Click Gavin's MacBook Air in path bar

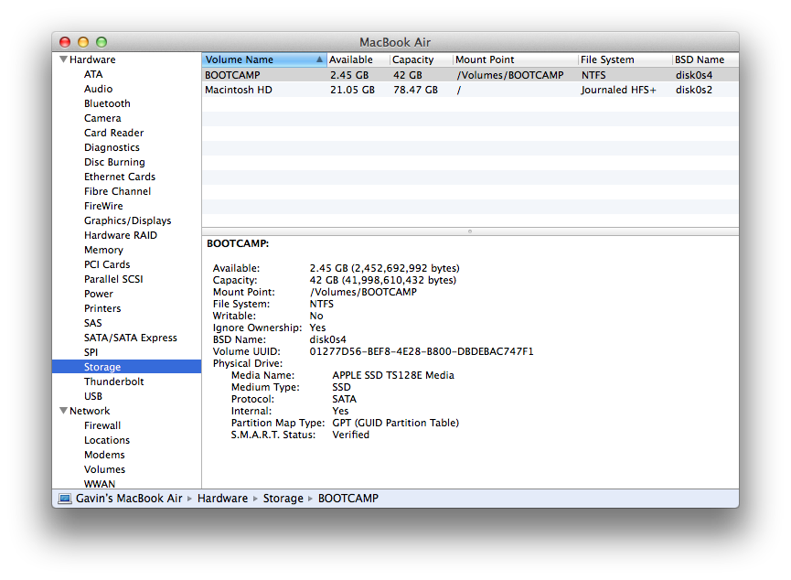point(129,499)
